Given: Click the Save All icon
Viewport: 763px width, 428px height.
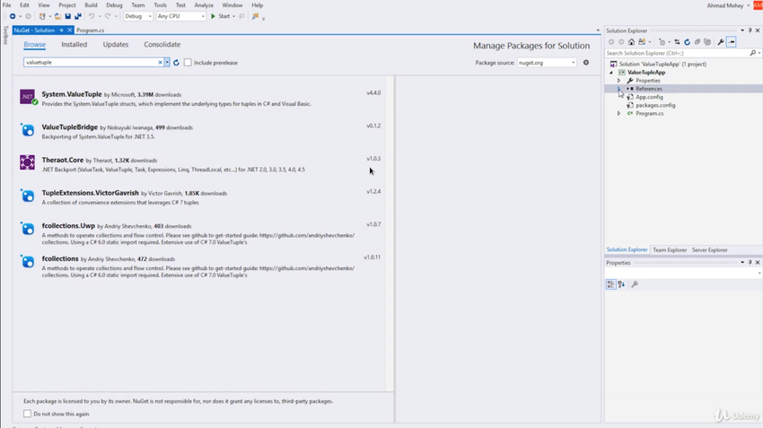Looking at the screenshot, I should click(x=78, y=16).
